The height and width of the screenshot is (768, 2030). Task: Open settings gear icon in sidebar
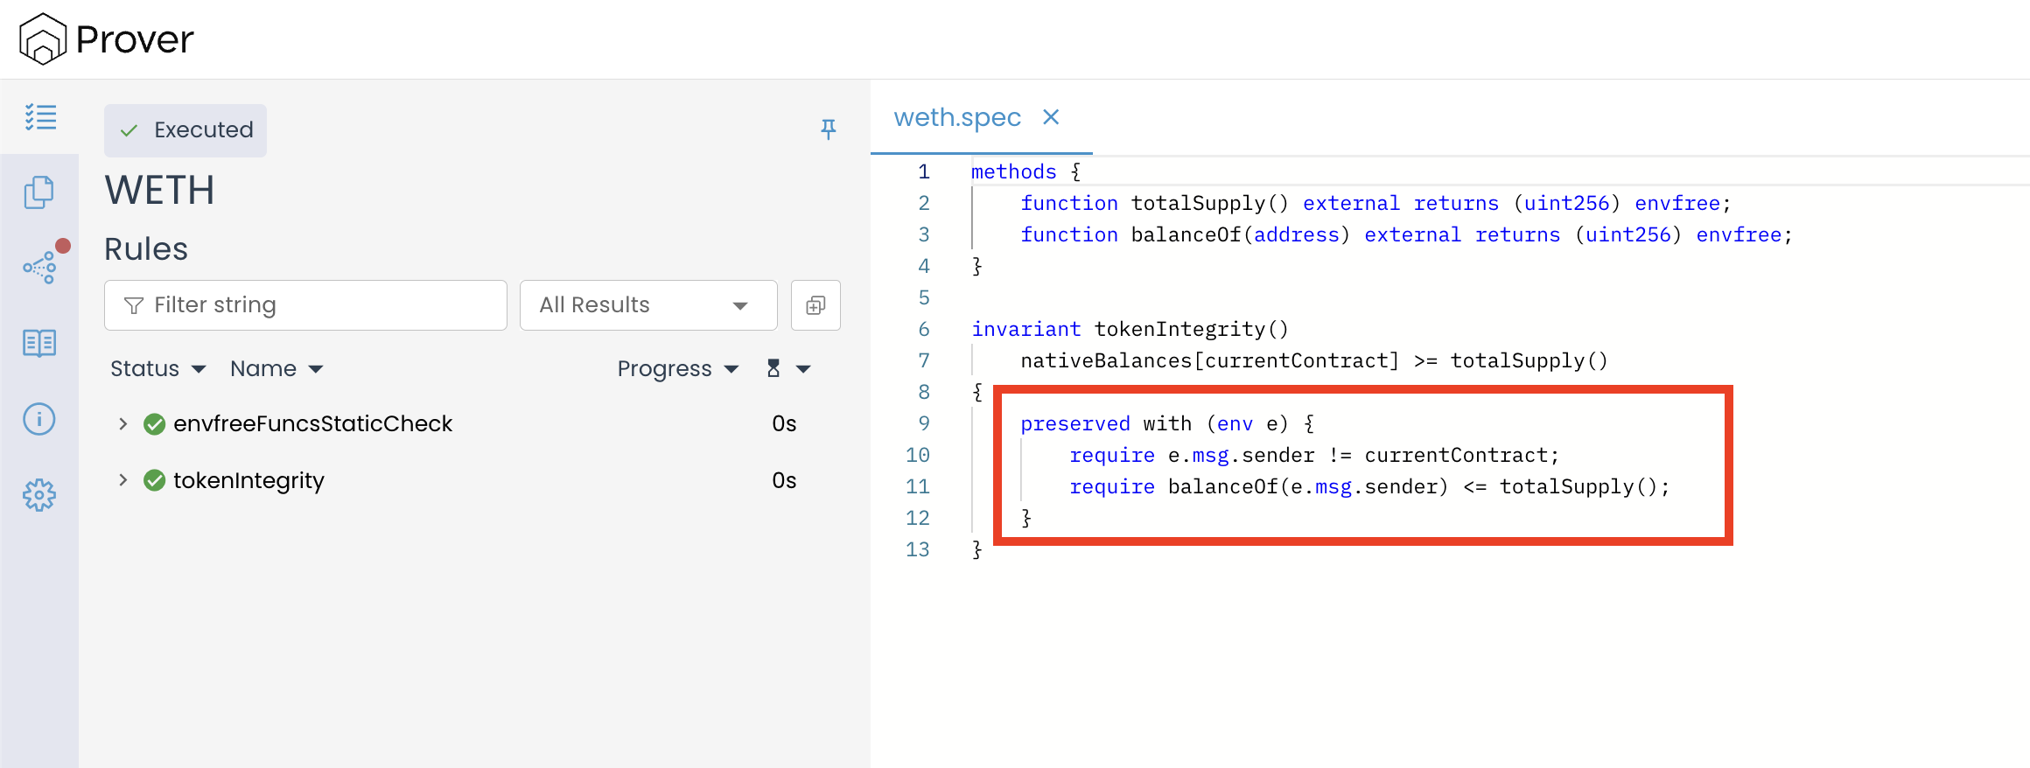(39, 495)
